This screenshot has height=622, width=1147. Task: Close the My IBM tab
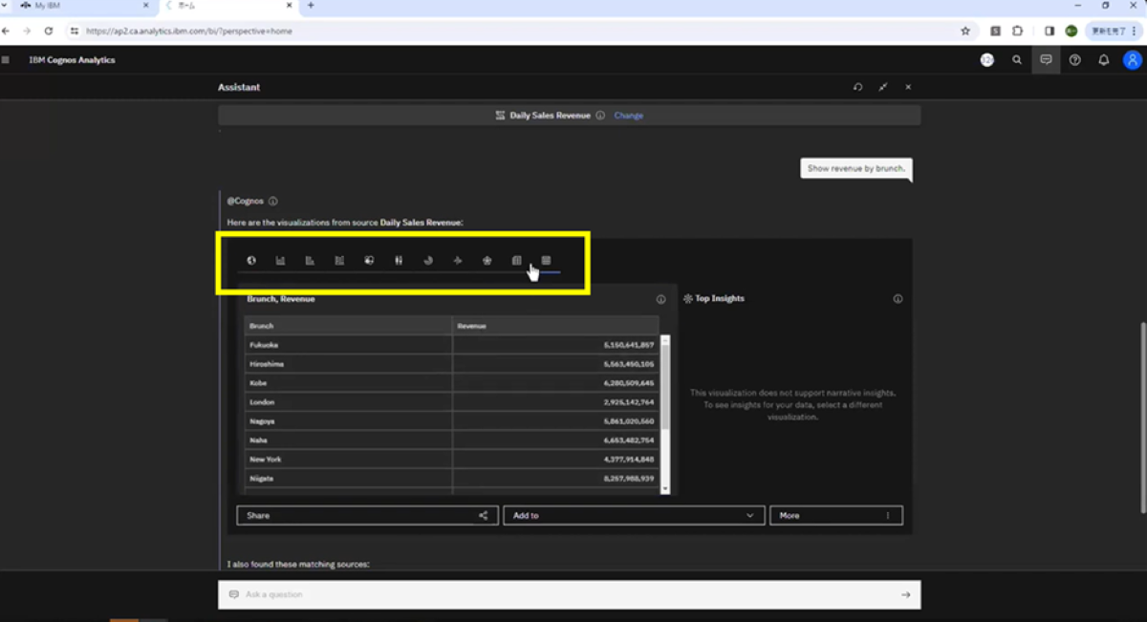pyautogui.click(x=145, y=6)
